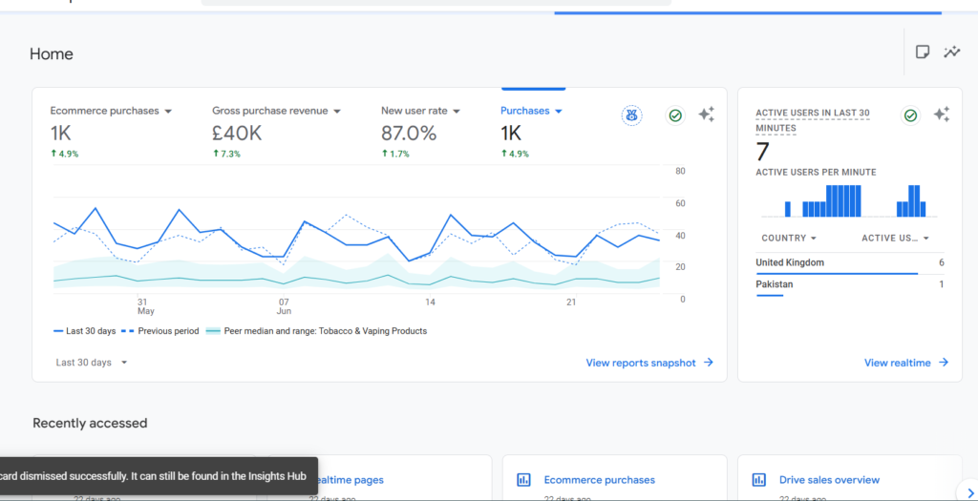This screenshot has width=978, height=501.
Task: Open the Last 30 days date range selector
Action: [91, 363]
